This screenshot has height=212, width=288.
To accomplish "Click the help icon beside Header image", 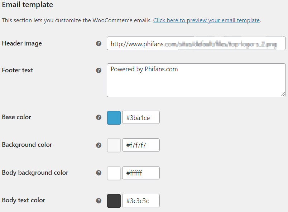I will 99,43.
